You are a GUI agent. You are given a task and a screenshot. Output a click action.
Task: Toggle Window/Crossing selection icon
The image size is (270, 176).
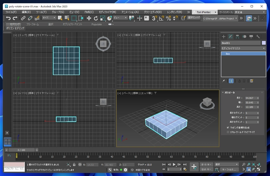(x=81, y=18)
